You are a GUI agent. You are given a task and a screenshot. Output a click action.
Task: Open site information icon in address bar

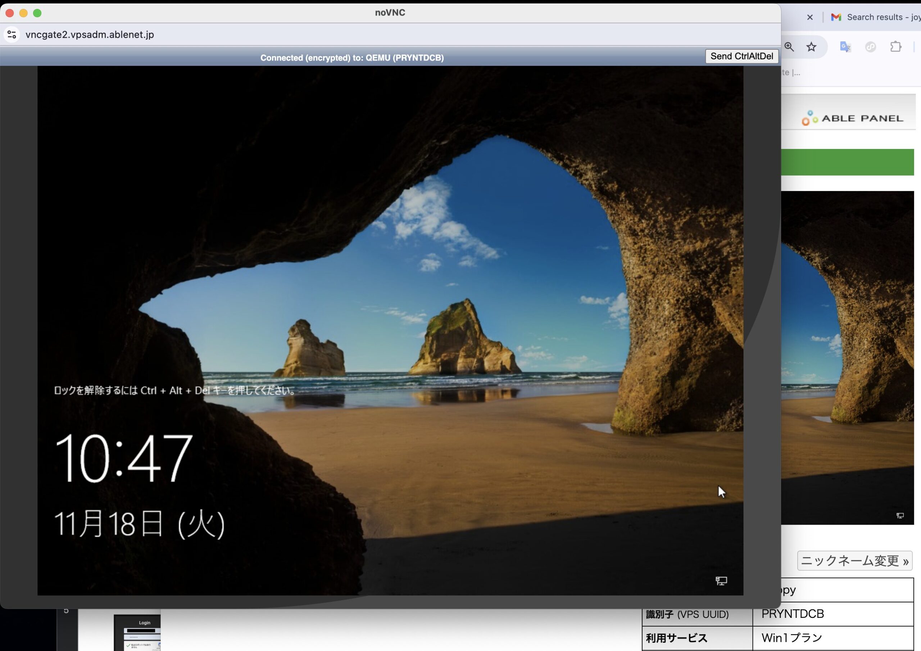[12, 35]
